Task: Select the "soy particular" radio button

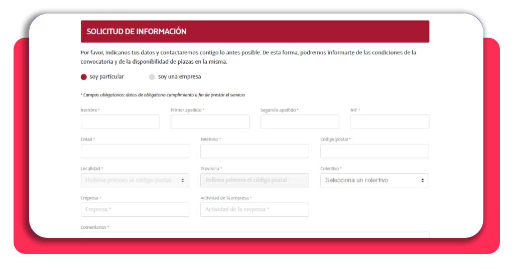Action: click(x=84, y=77)
